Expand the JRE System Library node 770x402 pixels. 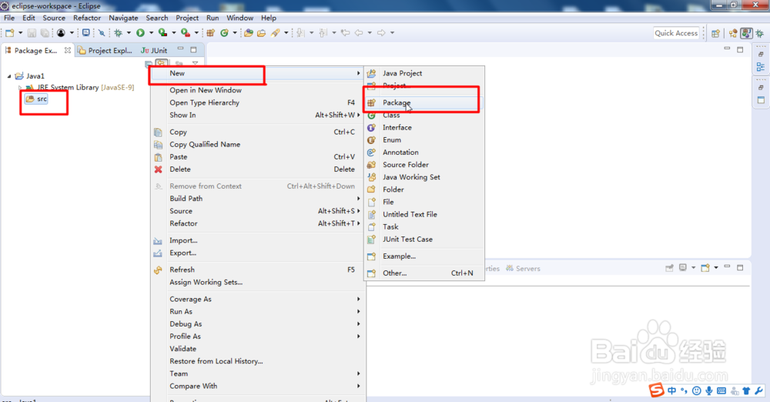coord(20,88)
